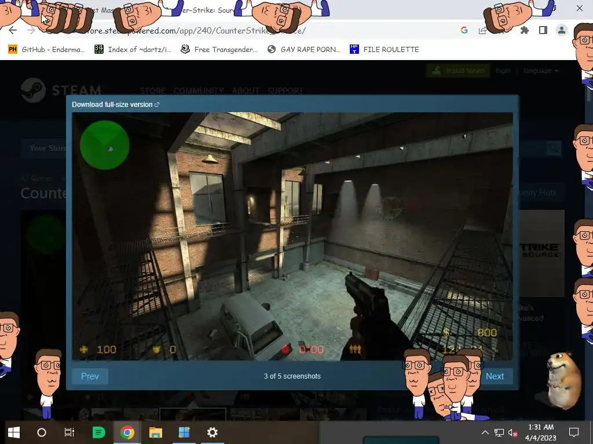
Task: Open the Index of ~dartz bookmark
Action: 133,50
